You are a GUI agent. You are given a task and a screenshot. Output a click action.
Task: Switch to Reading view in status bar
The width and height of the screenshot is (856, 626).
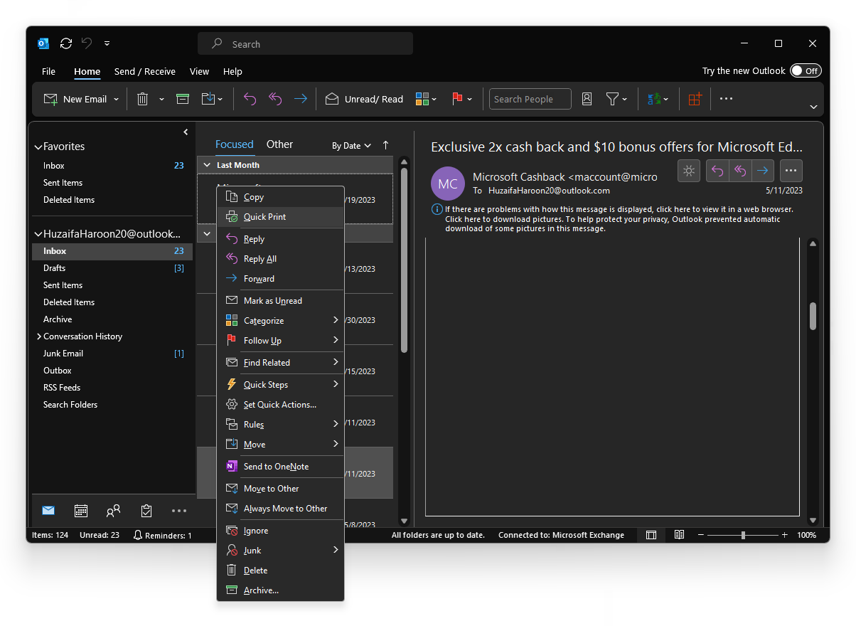point(679,535)
